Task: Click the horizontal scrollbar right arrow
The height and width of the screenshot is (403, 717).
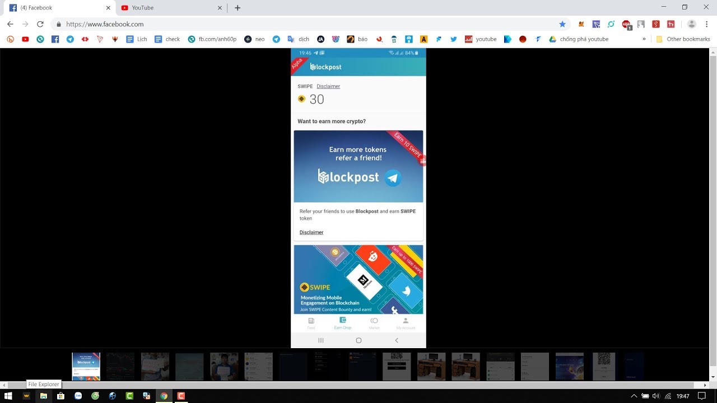Action: pyautogui.click(x=705, y=385)
